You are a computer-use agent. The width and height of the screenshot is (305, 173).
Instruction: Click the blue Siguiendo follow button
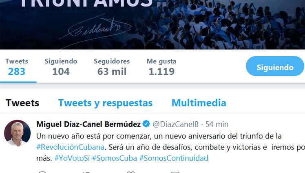click(275, 66)
